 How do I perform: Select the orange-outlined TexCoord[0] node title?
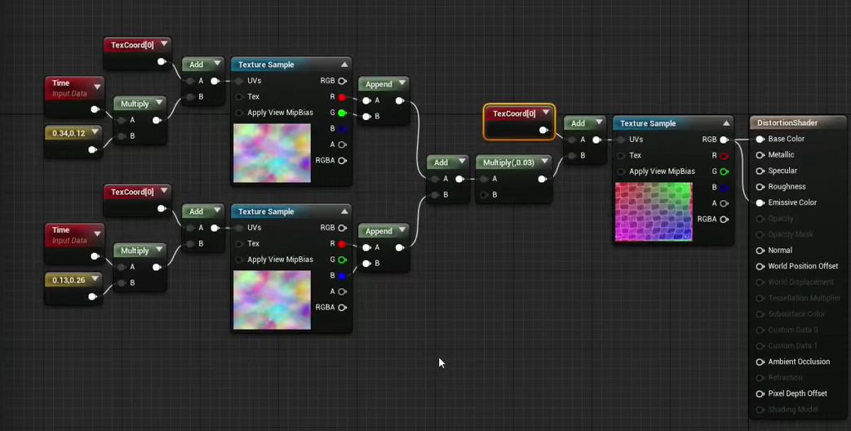513,114
